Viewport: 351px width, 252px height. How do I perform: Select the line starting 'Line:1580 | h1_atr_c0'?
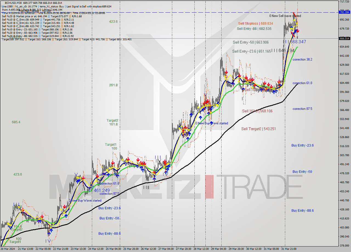(56, 6)
